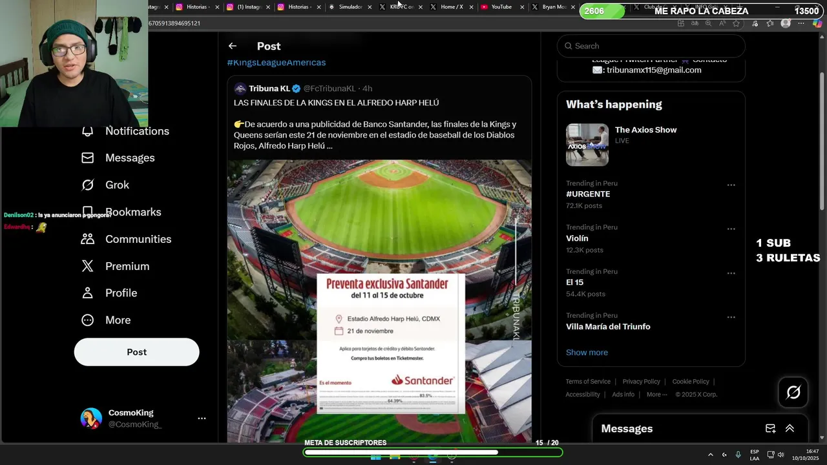Open the Ads info footer link
Screen dimensions: 827x465
pyautogui.click(x=623, y=395)
